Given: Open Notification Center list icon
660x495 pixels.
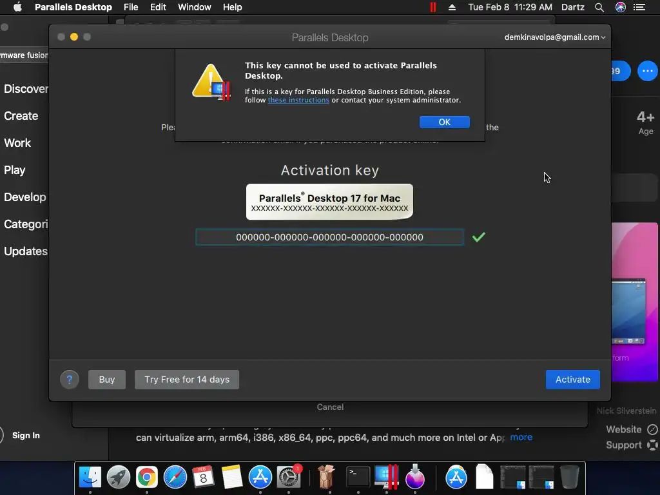Looking at the screenshot, I should (x=639, y=7).
